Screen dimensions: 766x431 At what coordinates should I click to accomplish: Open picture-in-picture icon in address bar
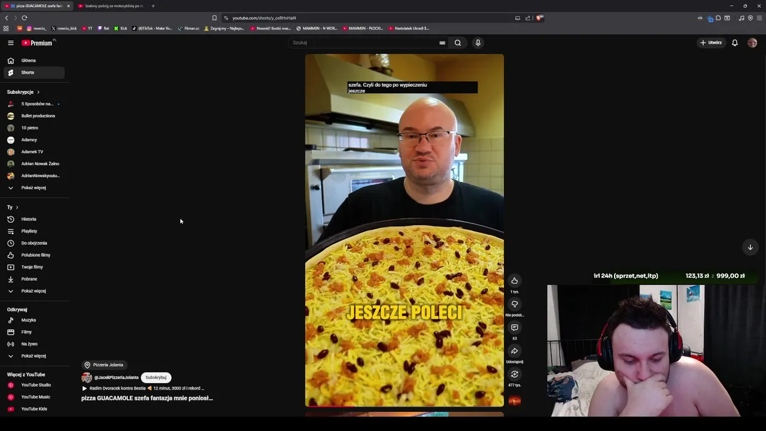518,18
